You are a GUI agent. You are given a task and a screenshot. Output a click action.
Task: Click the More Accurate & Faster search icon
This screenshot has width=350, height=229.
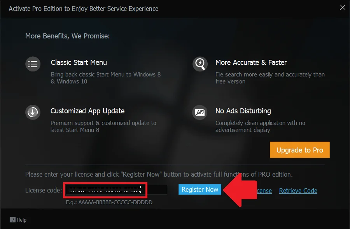point(200,64)
